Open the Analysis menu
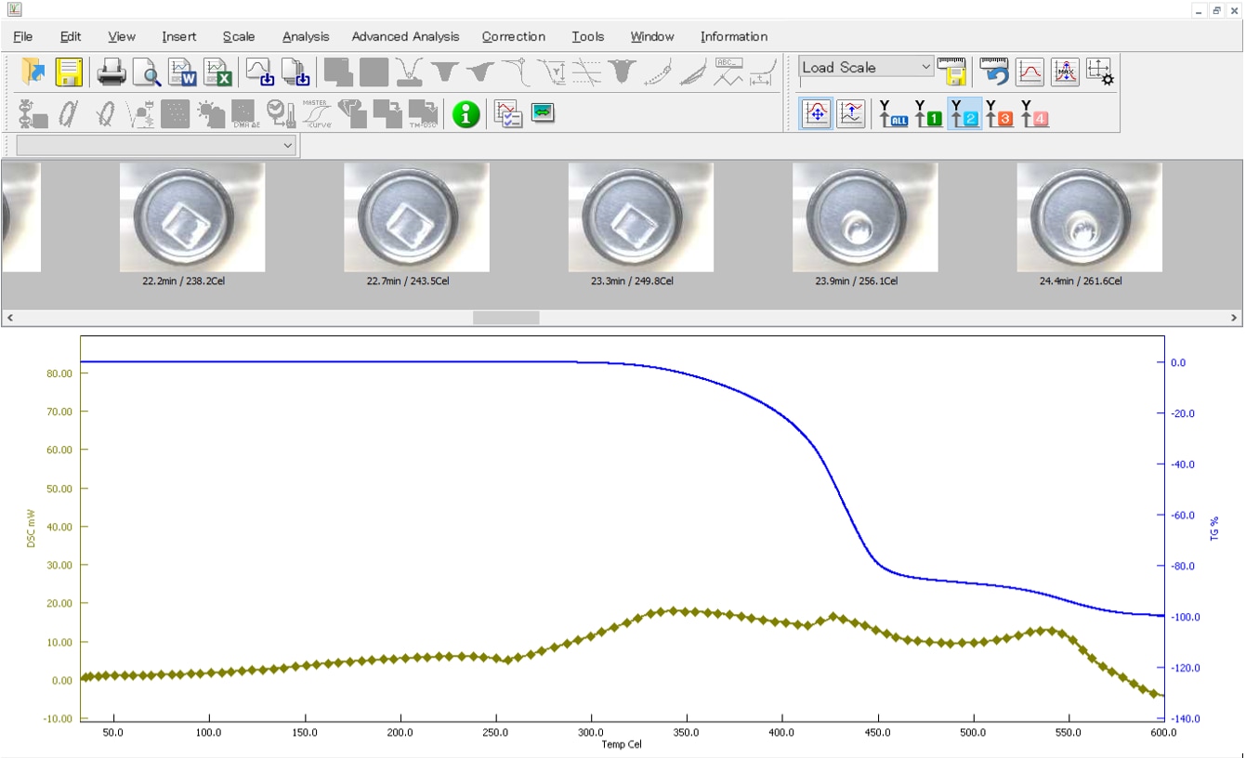The image size is (1246, 758). [x=306, y=37]
